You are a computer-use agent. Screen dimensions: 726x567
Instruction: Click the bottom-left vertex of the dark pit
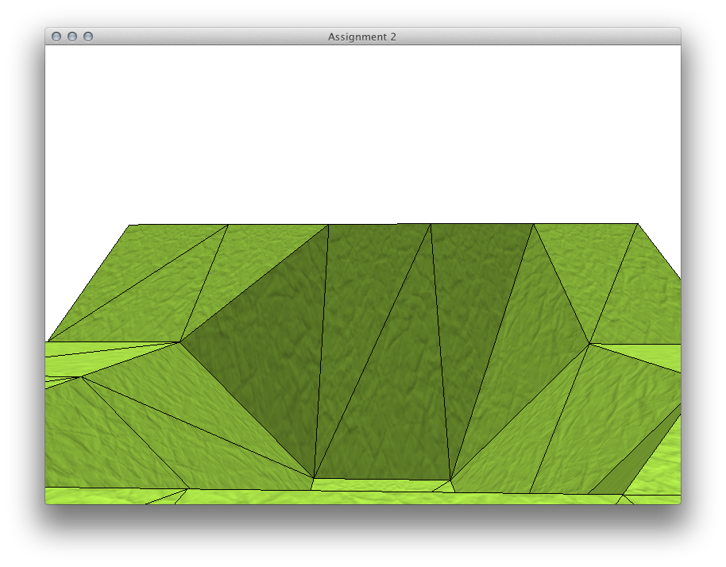[x=314, y=478]
